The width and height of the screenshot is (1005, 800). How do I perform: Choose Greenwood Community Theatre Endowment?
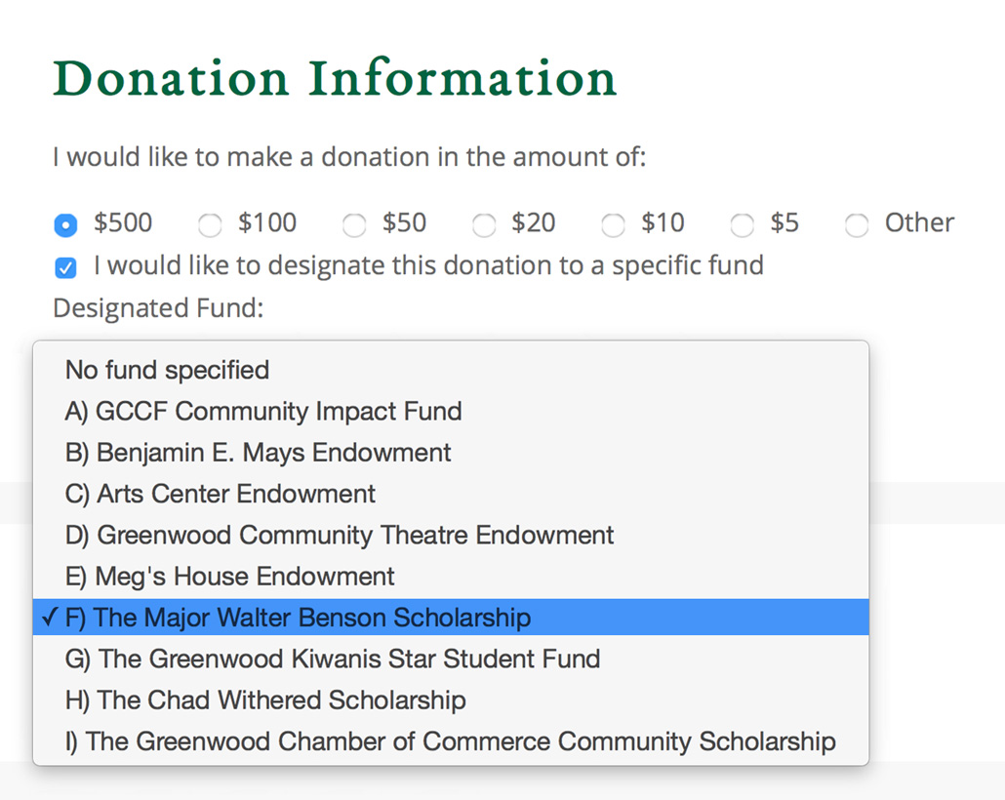[x=451, y=535]
